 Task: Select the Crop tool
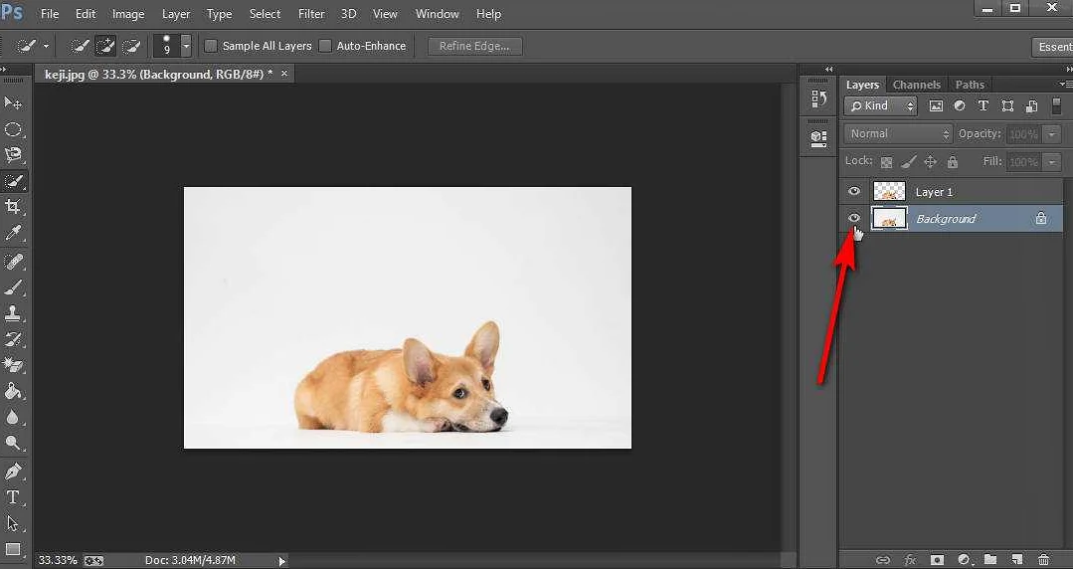pos(14,206)
